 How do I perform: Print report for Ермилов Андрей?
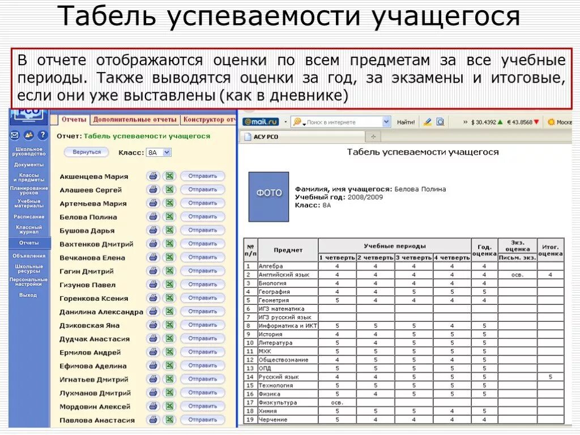pyautogui.click(x=153, y=352)
